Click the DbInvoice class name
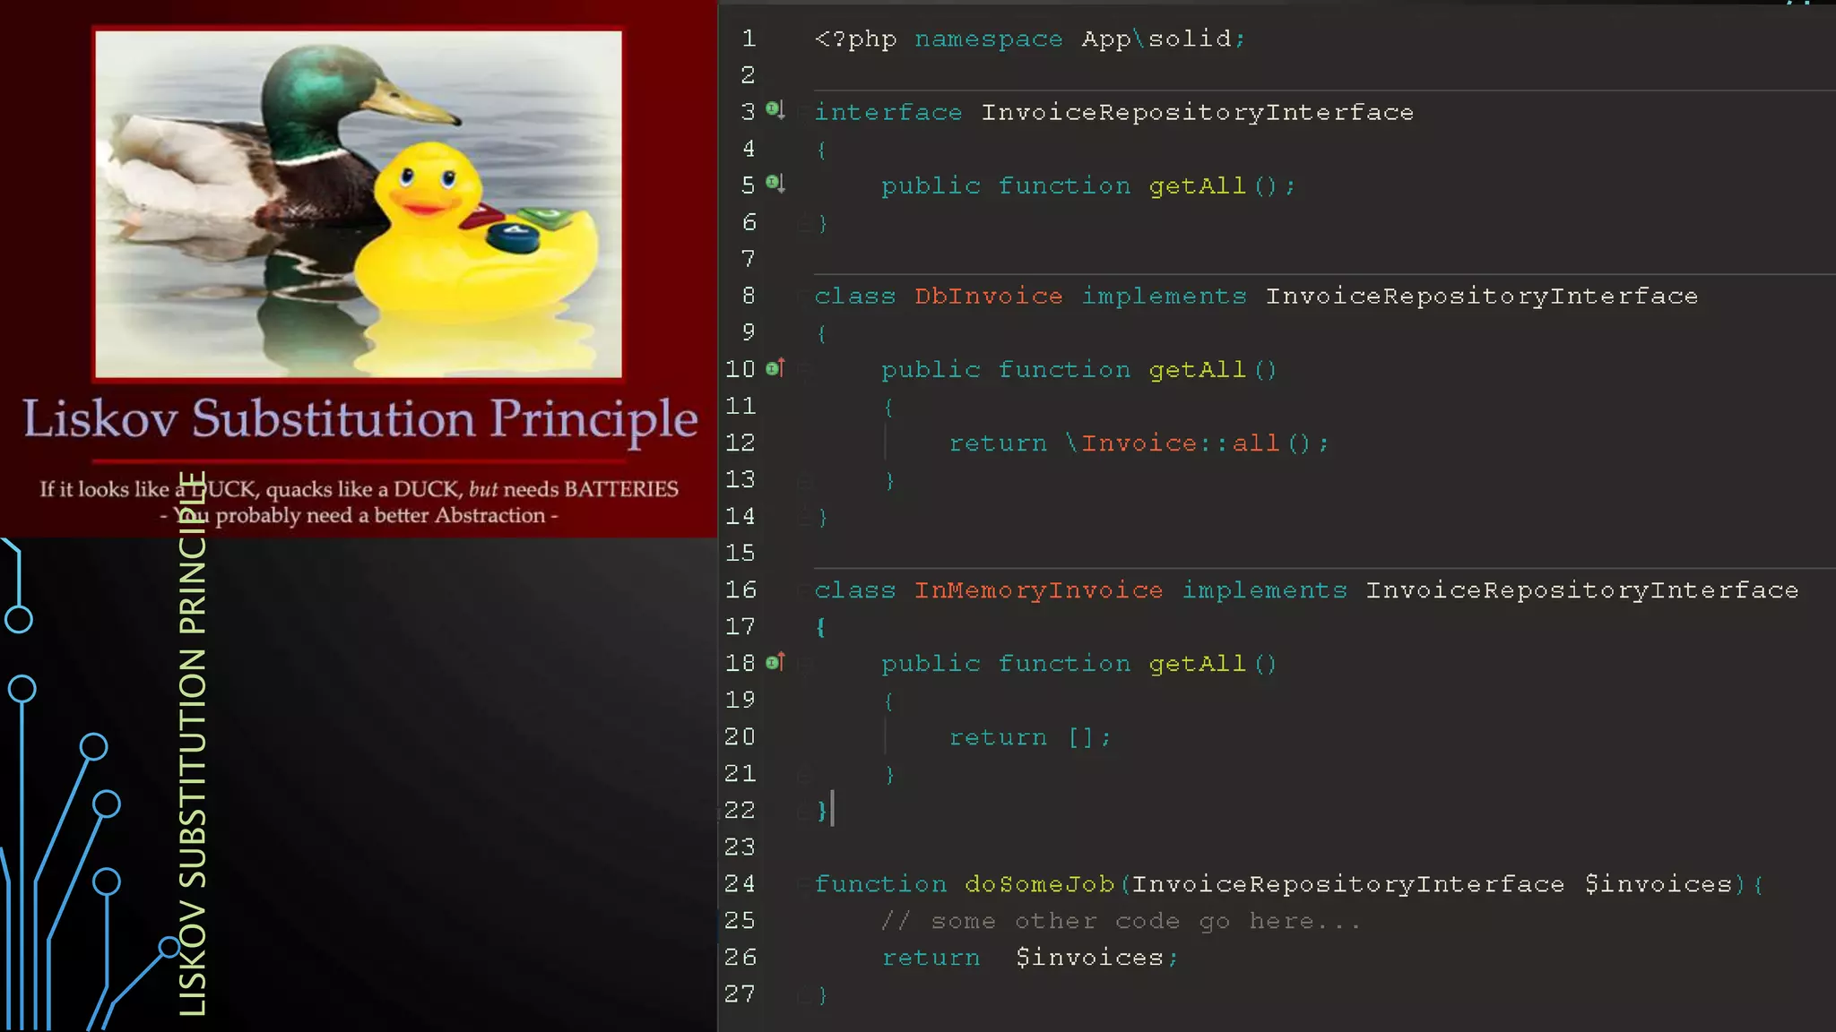The width and height of the screenshot is (1836, 1032). coord(988,297)
